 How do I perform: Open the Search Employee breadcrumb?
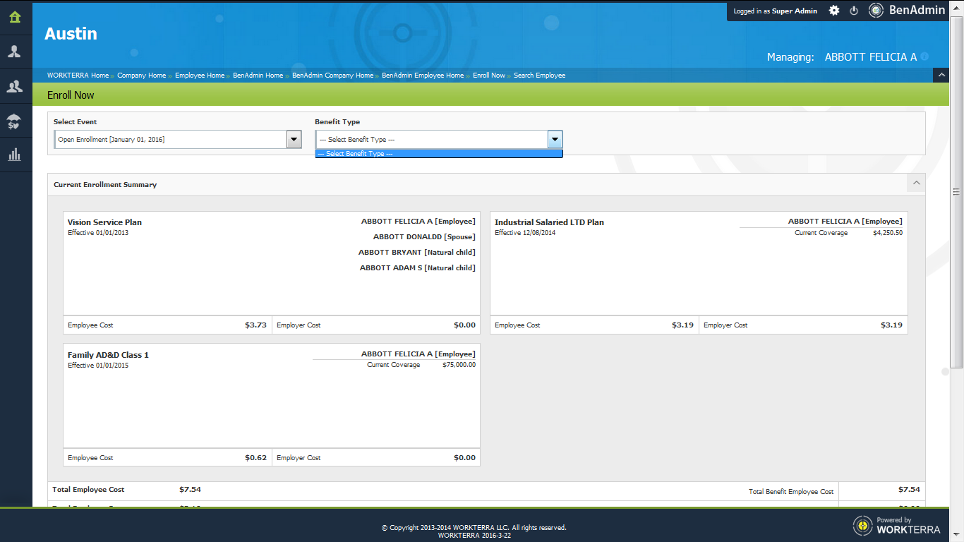click(x=539, y=76)
